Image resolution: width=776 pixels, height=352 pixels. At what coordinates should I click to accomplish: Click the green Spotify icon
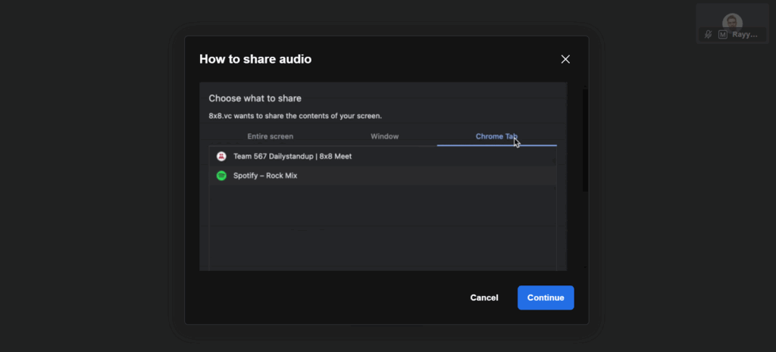(x=221, y=175)
